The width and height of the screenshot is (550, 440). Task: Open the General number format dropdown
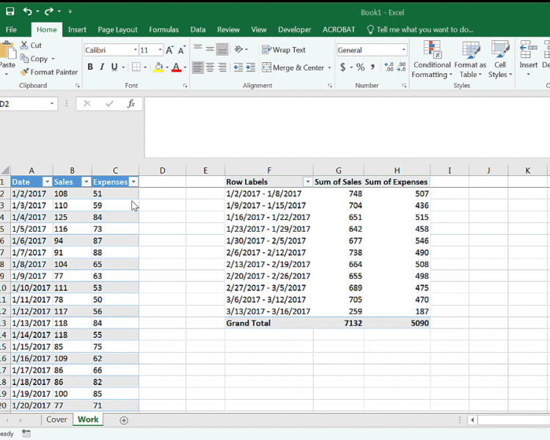[x=403, y=50]
